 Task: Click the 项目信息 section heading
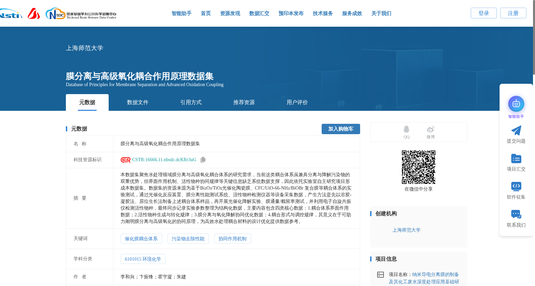pyautogui.click(x=386, y=259)
